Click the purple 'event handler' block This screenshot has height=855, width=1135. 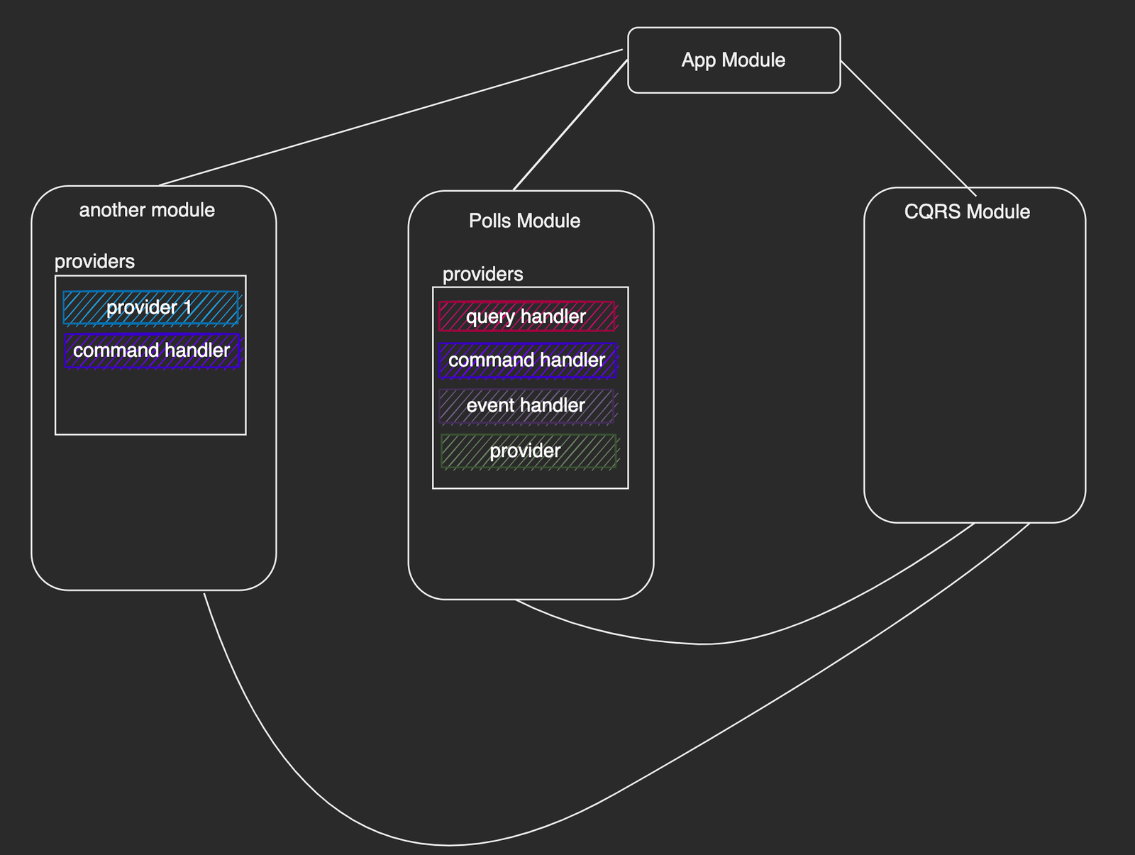coord(528,405)
